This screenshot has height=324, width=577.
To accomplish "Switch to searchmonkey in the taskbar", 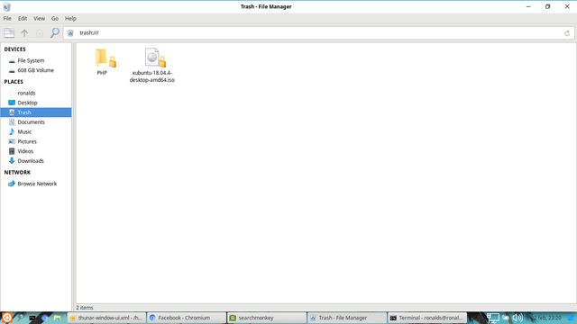I will click(267, 318).
